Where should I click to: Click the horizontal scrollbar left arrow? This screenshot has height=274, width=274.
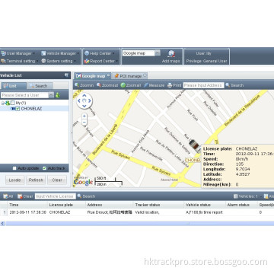[3, 224]
